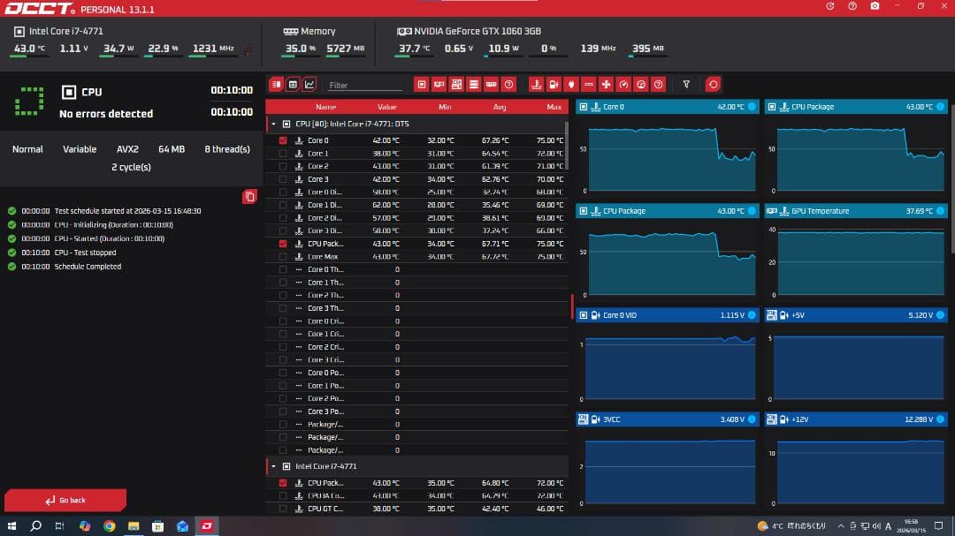Filter sensors by temperature type icon
Viewport: 955px width, 536px height.
(536, 85)
